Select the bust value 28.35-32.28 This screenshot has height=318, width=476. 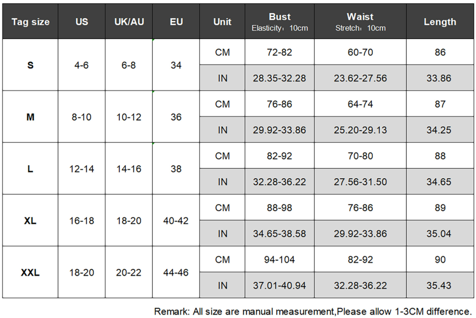click(x=279, y=78)
